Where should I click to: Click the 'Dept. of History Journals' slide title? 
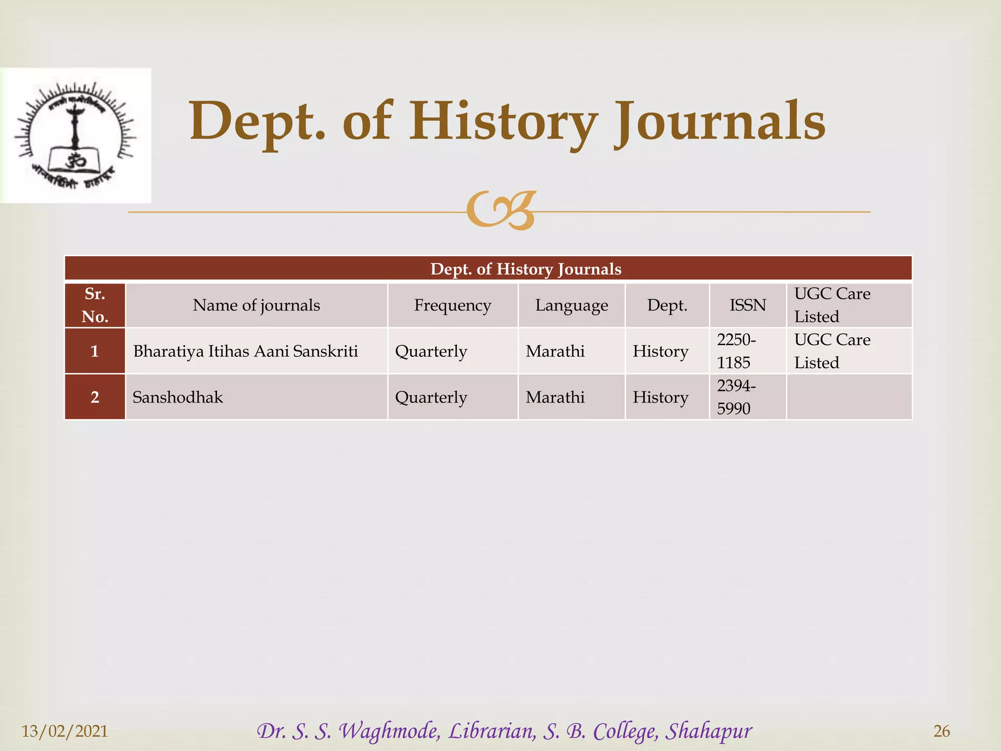[507, 121]
